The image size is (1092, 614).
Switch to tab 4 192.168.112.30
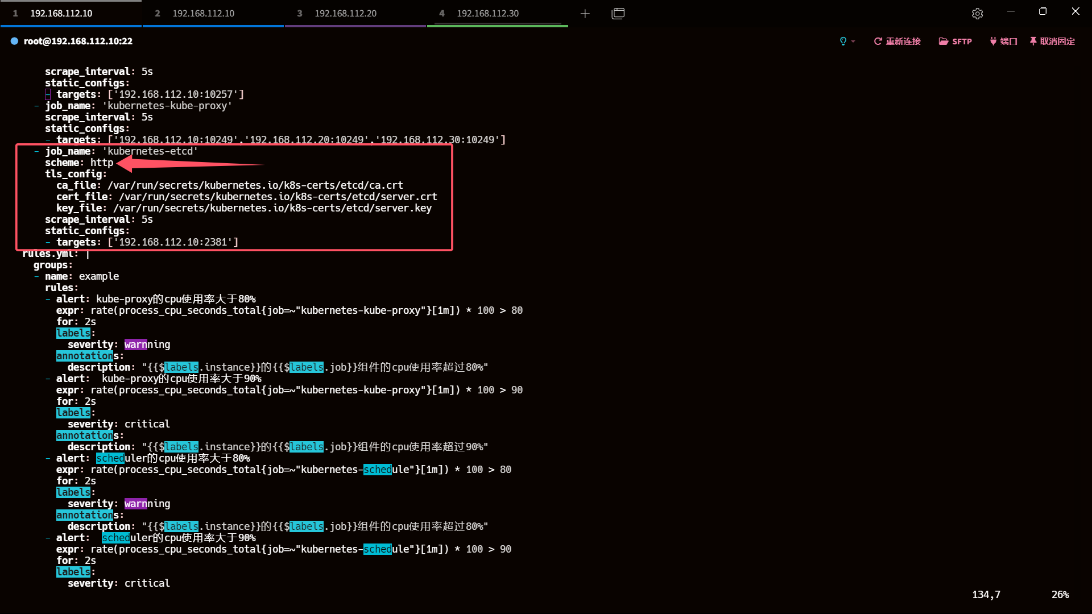point(488,13)
